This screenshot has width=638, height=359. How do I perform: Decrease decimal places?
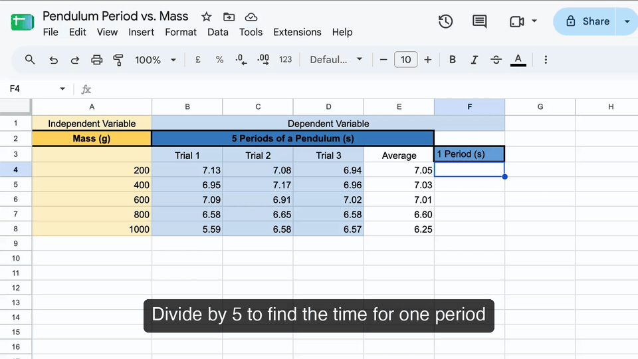241,60
